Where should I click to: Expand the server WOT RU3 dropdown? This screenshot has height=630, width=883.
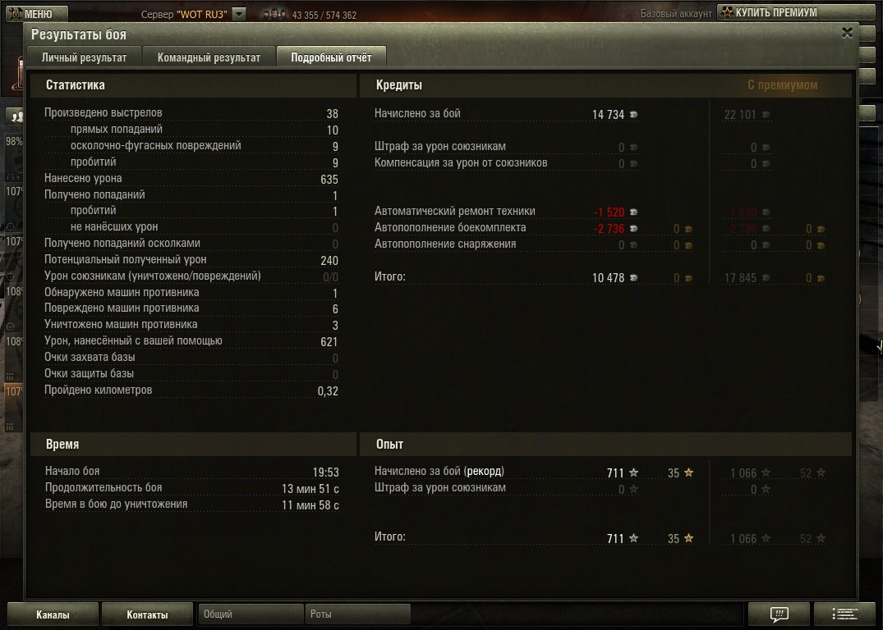pyautogui.click(x=239, y=14)
